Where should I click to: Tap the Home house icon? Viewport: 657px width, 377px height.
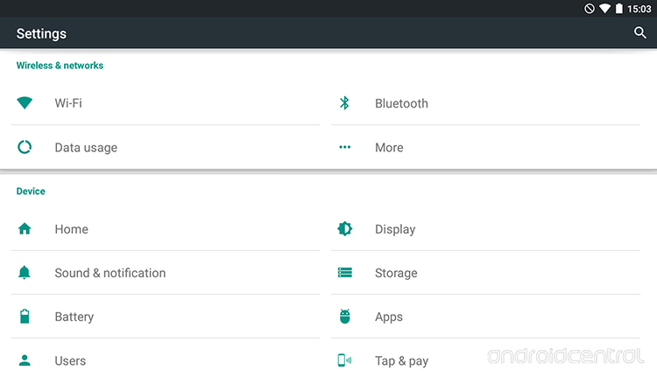pos(25,229)
